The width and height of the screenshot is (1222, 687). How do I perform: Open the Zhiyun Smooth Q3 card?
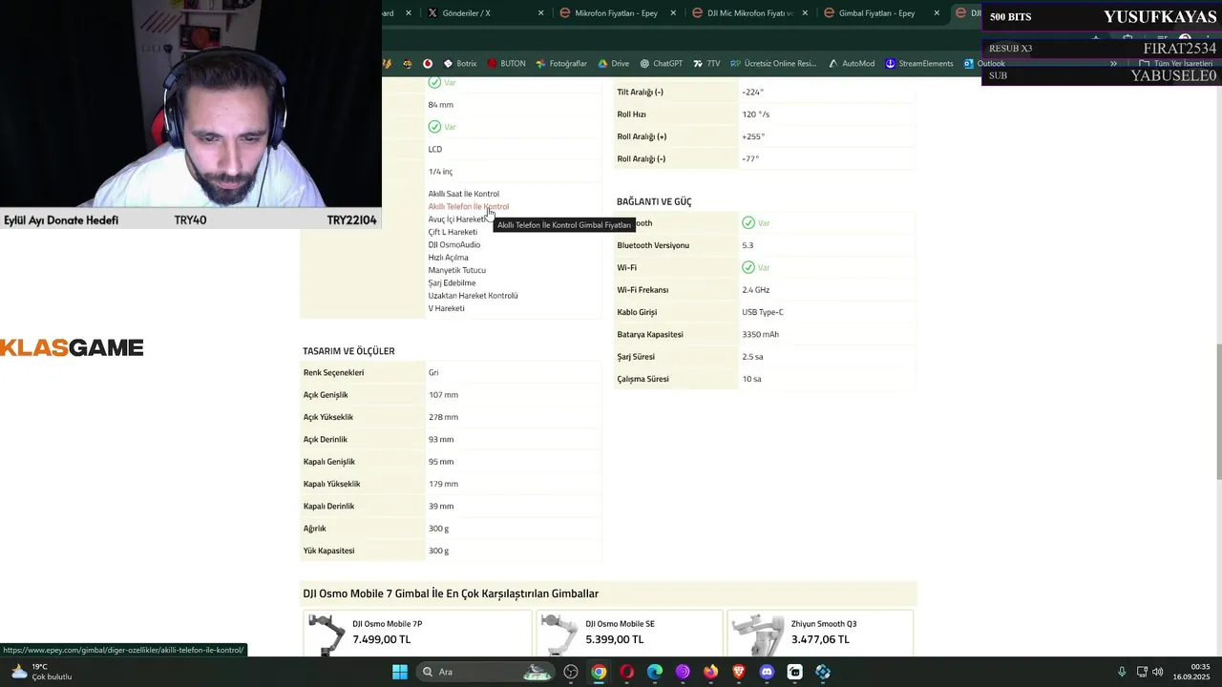[820, 634]
